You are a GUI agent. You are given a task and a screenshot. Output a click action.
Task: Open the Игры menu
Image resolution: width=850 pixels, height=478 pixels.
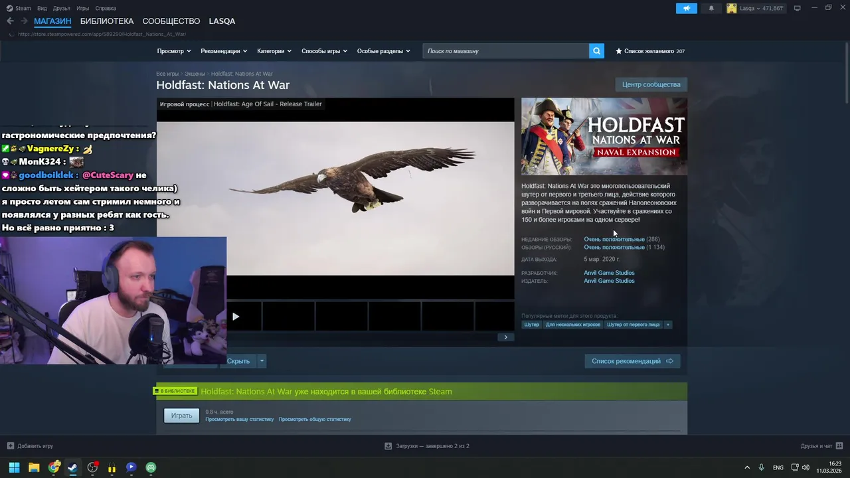click(x=83, y=8)
